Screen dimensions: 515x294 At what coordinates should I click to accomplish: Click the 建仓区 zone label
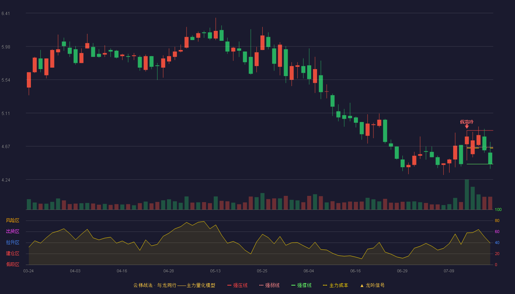pos(13,254)
